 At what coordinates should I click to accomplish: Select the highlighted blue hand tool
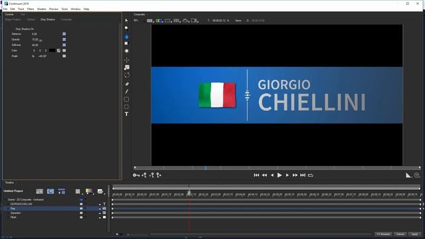tap(126, 37)
